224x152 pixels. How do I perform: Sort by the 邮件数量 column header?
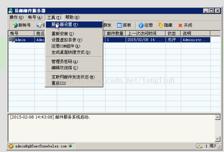[115, 33]
